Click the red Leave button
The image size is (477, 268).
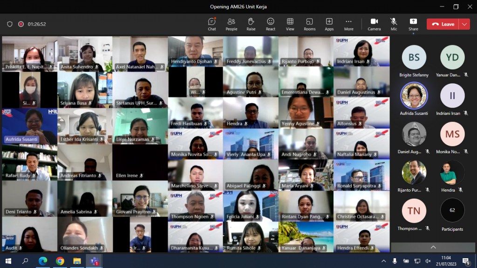(x=443, y=24)
